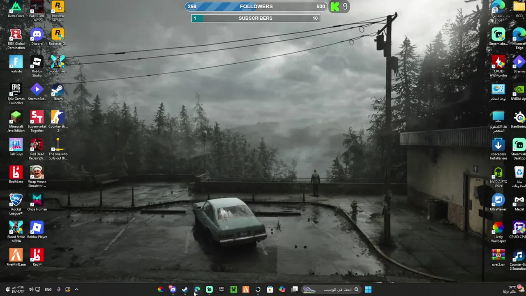Switch ENG input language indicator
Image resolution: width=526 pixels, height=296 pixels.
(48, 289)
